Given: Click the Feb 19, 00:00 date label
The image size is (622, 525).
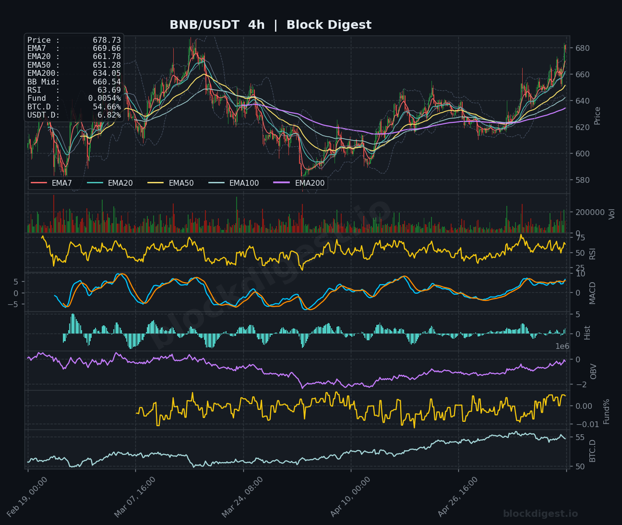Looking at the screenshot, I should click(27, 497).
